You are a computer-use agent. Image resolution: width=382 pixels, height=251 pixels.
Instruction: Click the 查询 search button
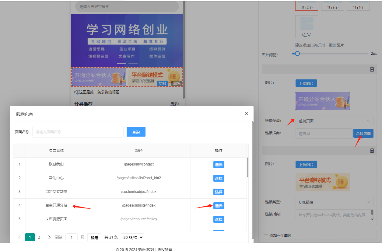point(136,132)
